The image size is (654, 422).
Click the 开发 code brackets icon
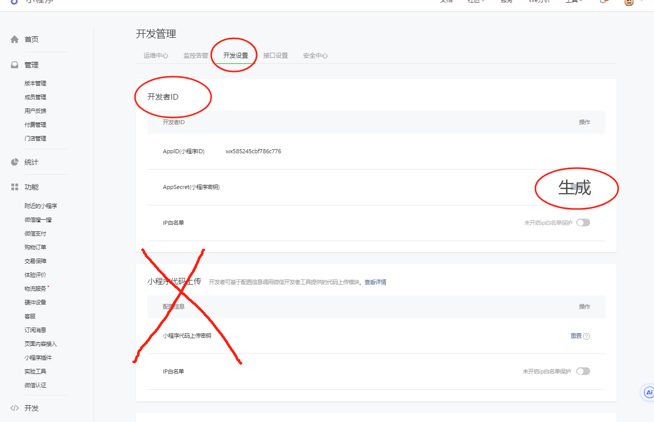coord(15,408)
